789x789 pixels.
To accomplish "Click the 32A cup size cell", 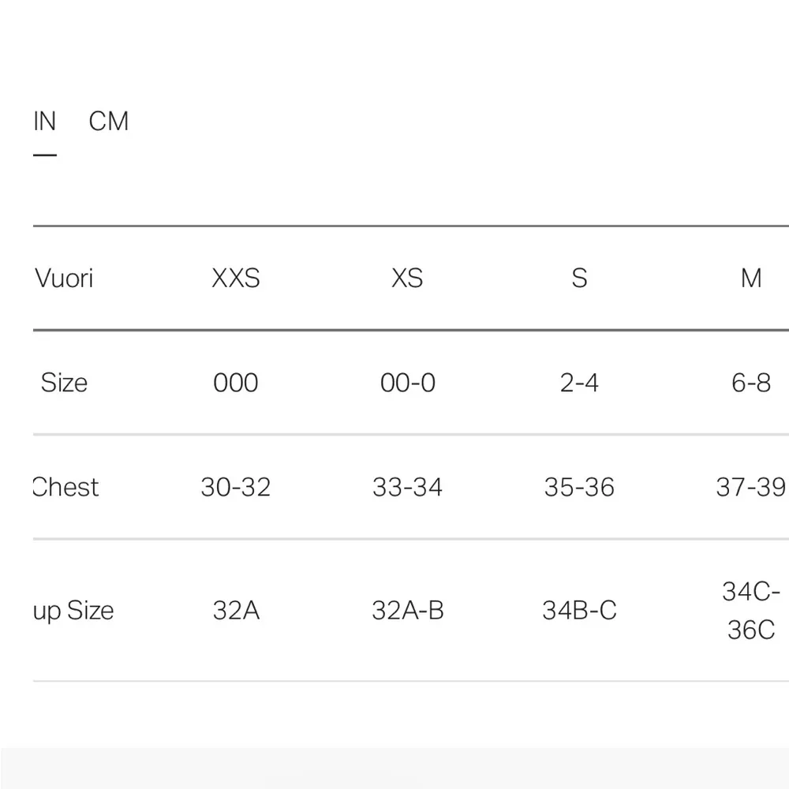I will coord(236,611).
